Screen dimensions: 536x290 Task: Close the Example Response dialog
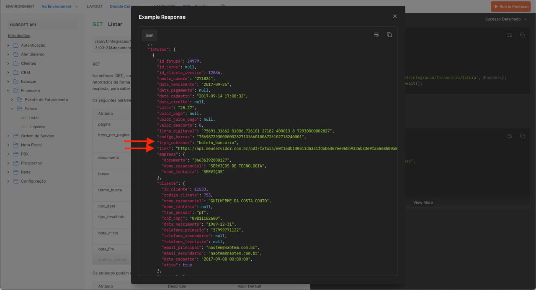click(394, 16)
